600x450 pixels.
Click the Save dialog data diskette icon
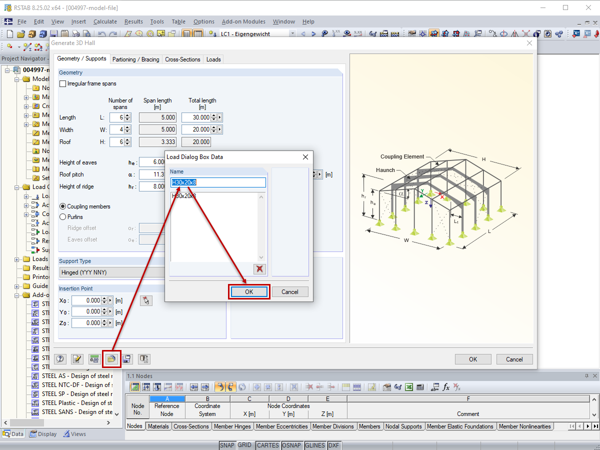[x=126, y=359]
